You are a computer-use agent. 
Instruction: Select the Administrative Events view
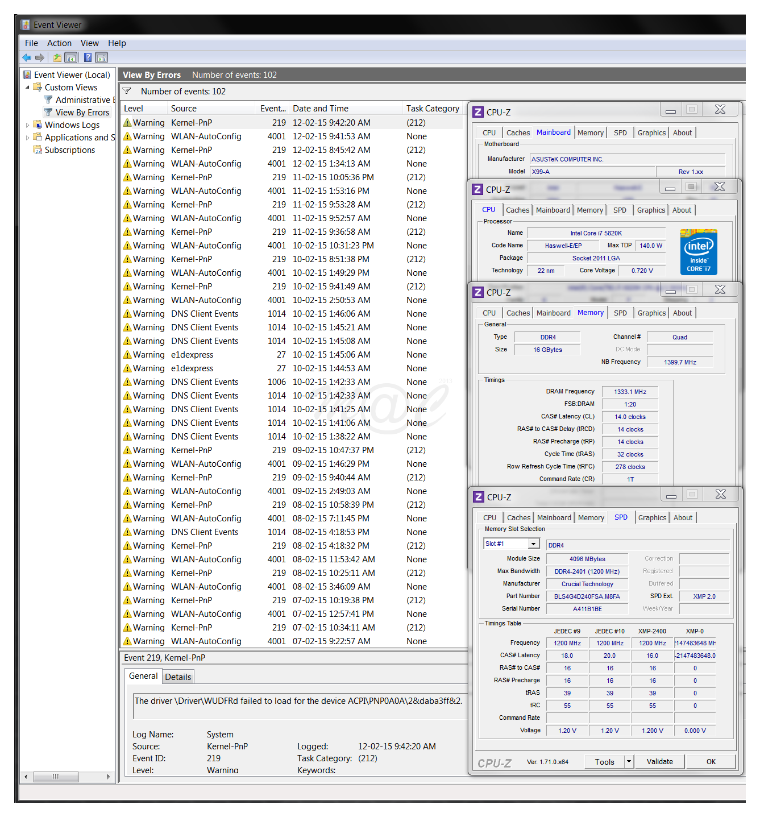[85, 100]
